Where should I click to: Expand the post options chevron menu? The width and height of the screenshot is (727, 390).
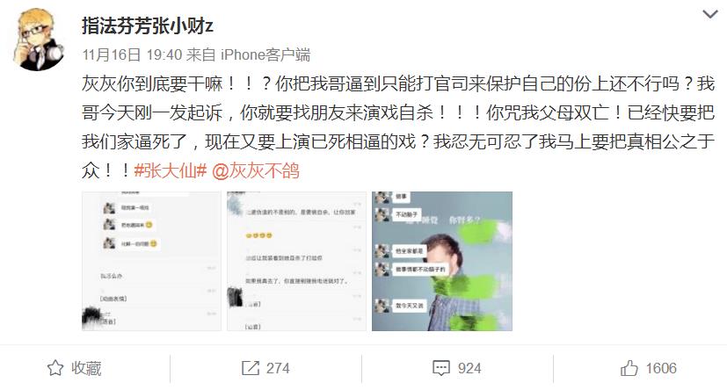click(x=709, y=14)
